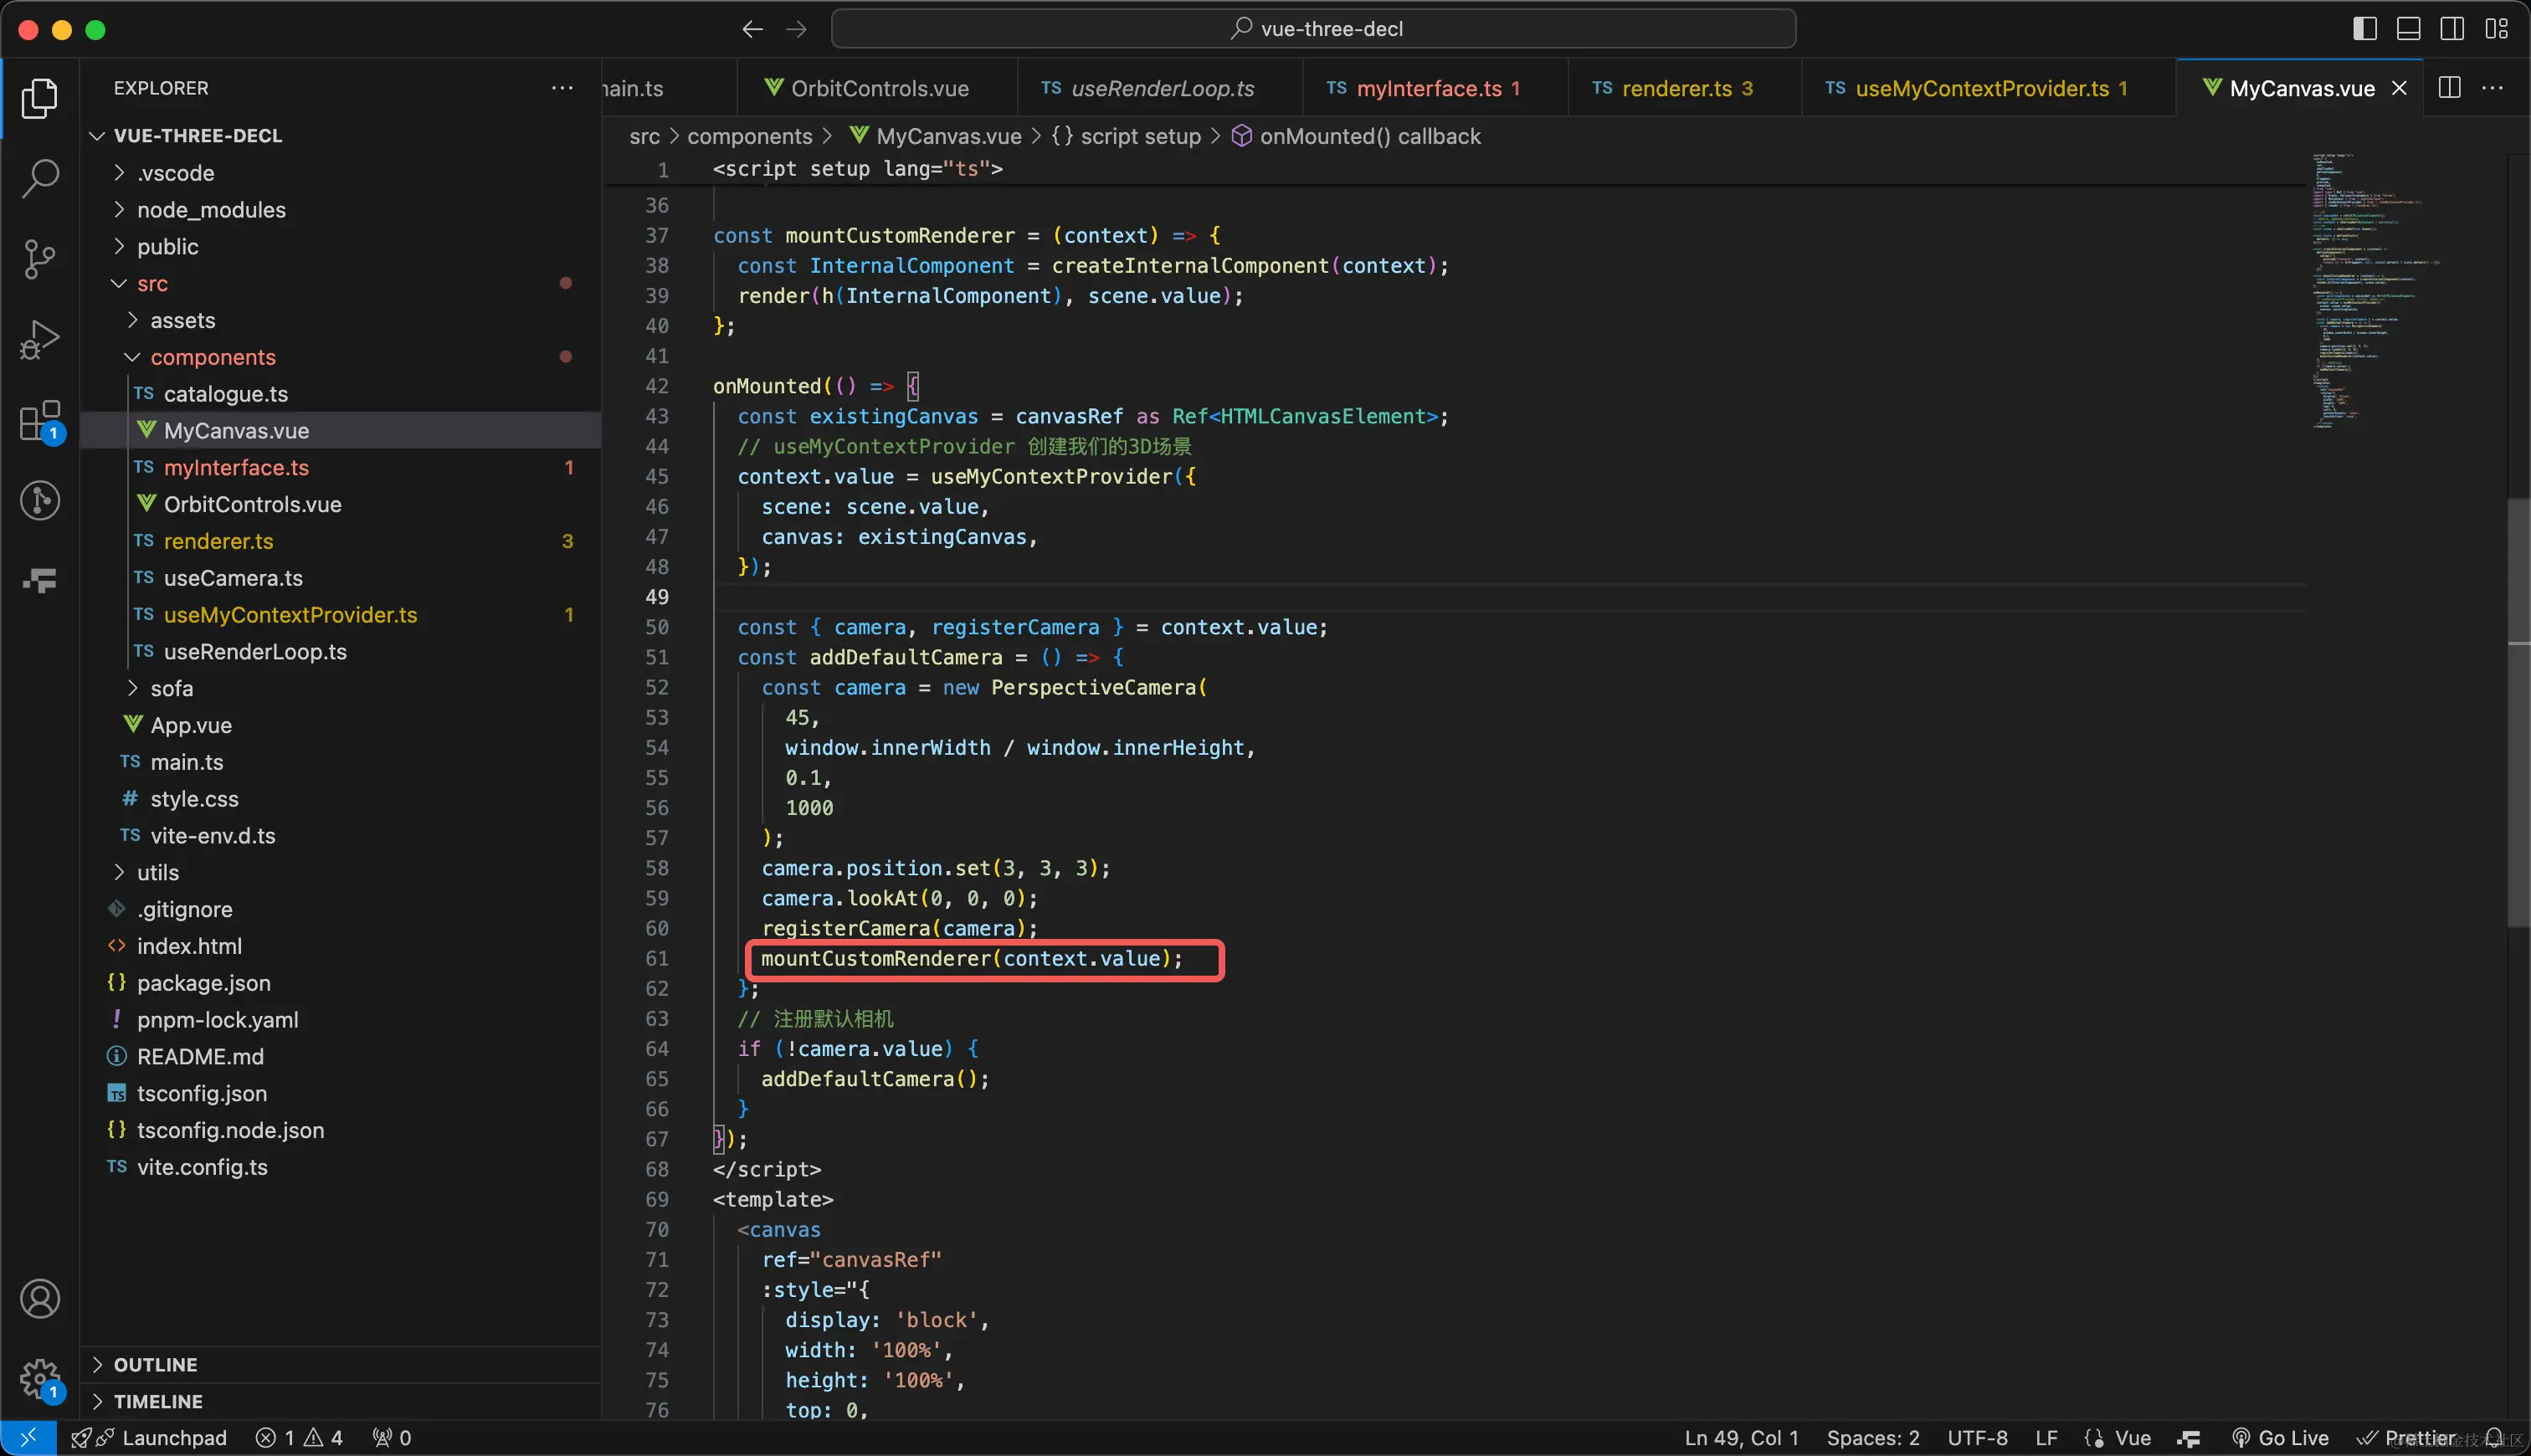Open the Manage gear settings

click(x=40, y=1378)
